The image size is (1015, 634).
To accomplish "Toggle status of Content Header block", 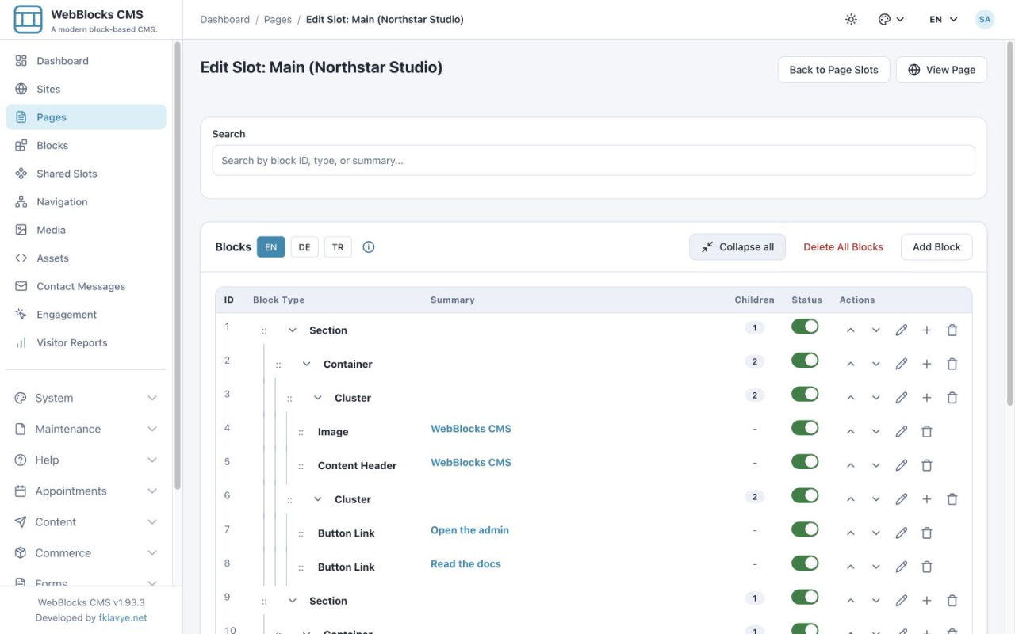I will [x=805, y=462].
